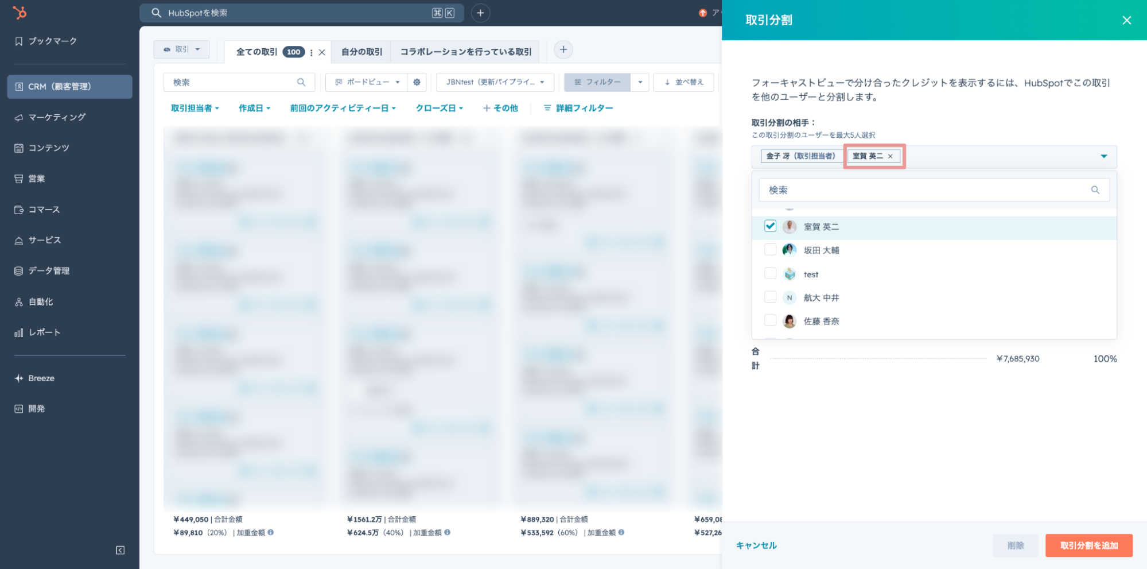Viewport: 1147px width, 569px height.
Task: Expand the deal split user dropdown arrow
Action: tap(1103, 156)
